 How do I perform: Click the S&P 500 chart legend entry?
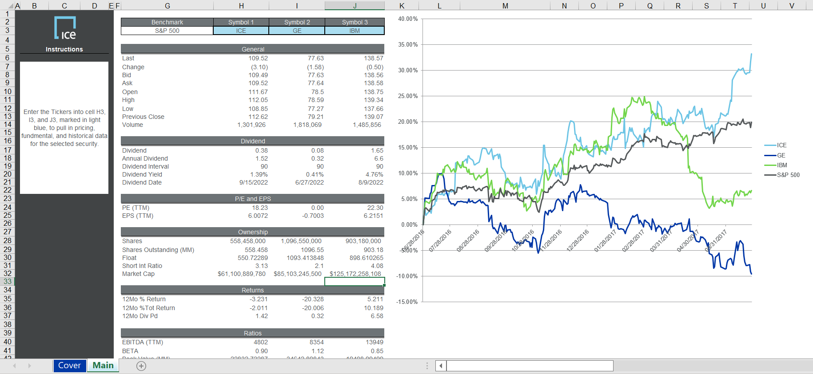[782, 175]
